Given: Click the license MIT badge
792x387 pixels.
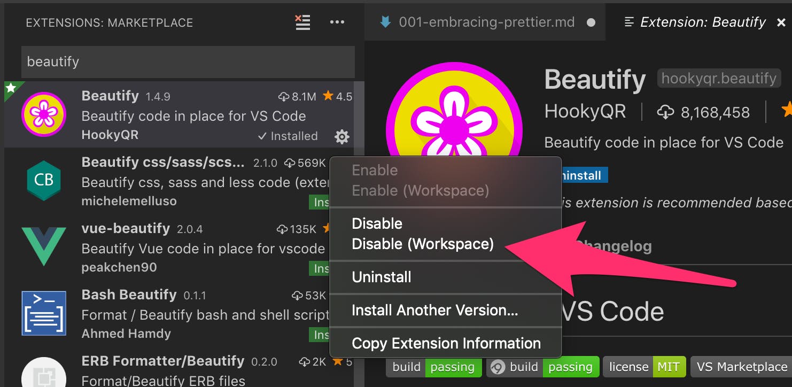Looking at the screenshot, I should pyautogui.click(x=644, y=367).
